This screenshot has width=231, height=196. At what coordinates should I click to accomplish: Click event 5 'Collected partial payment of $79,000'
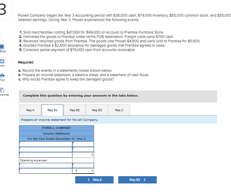tap(77, 50)
